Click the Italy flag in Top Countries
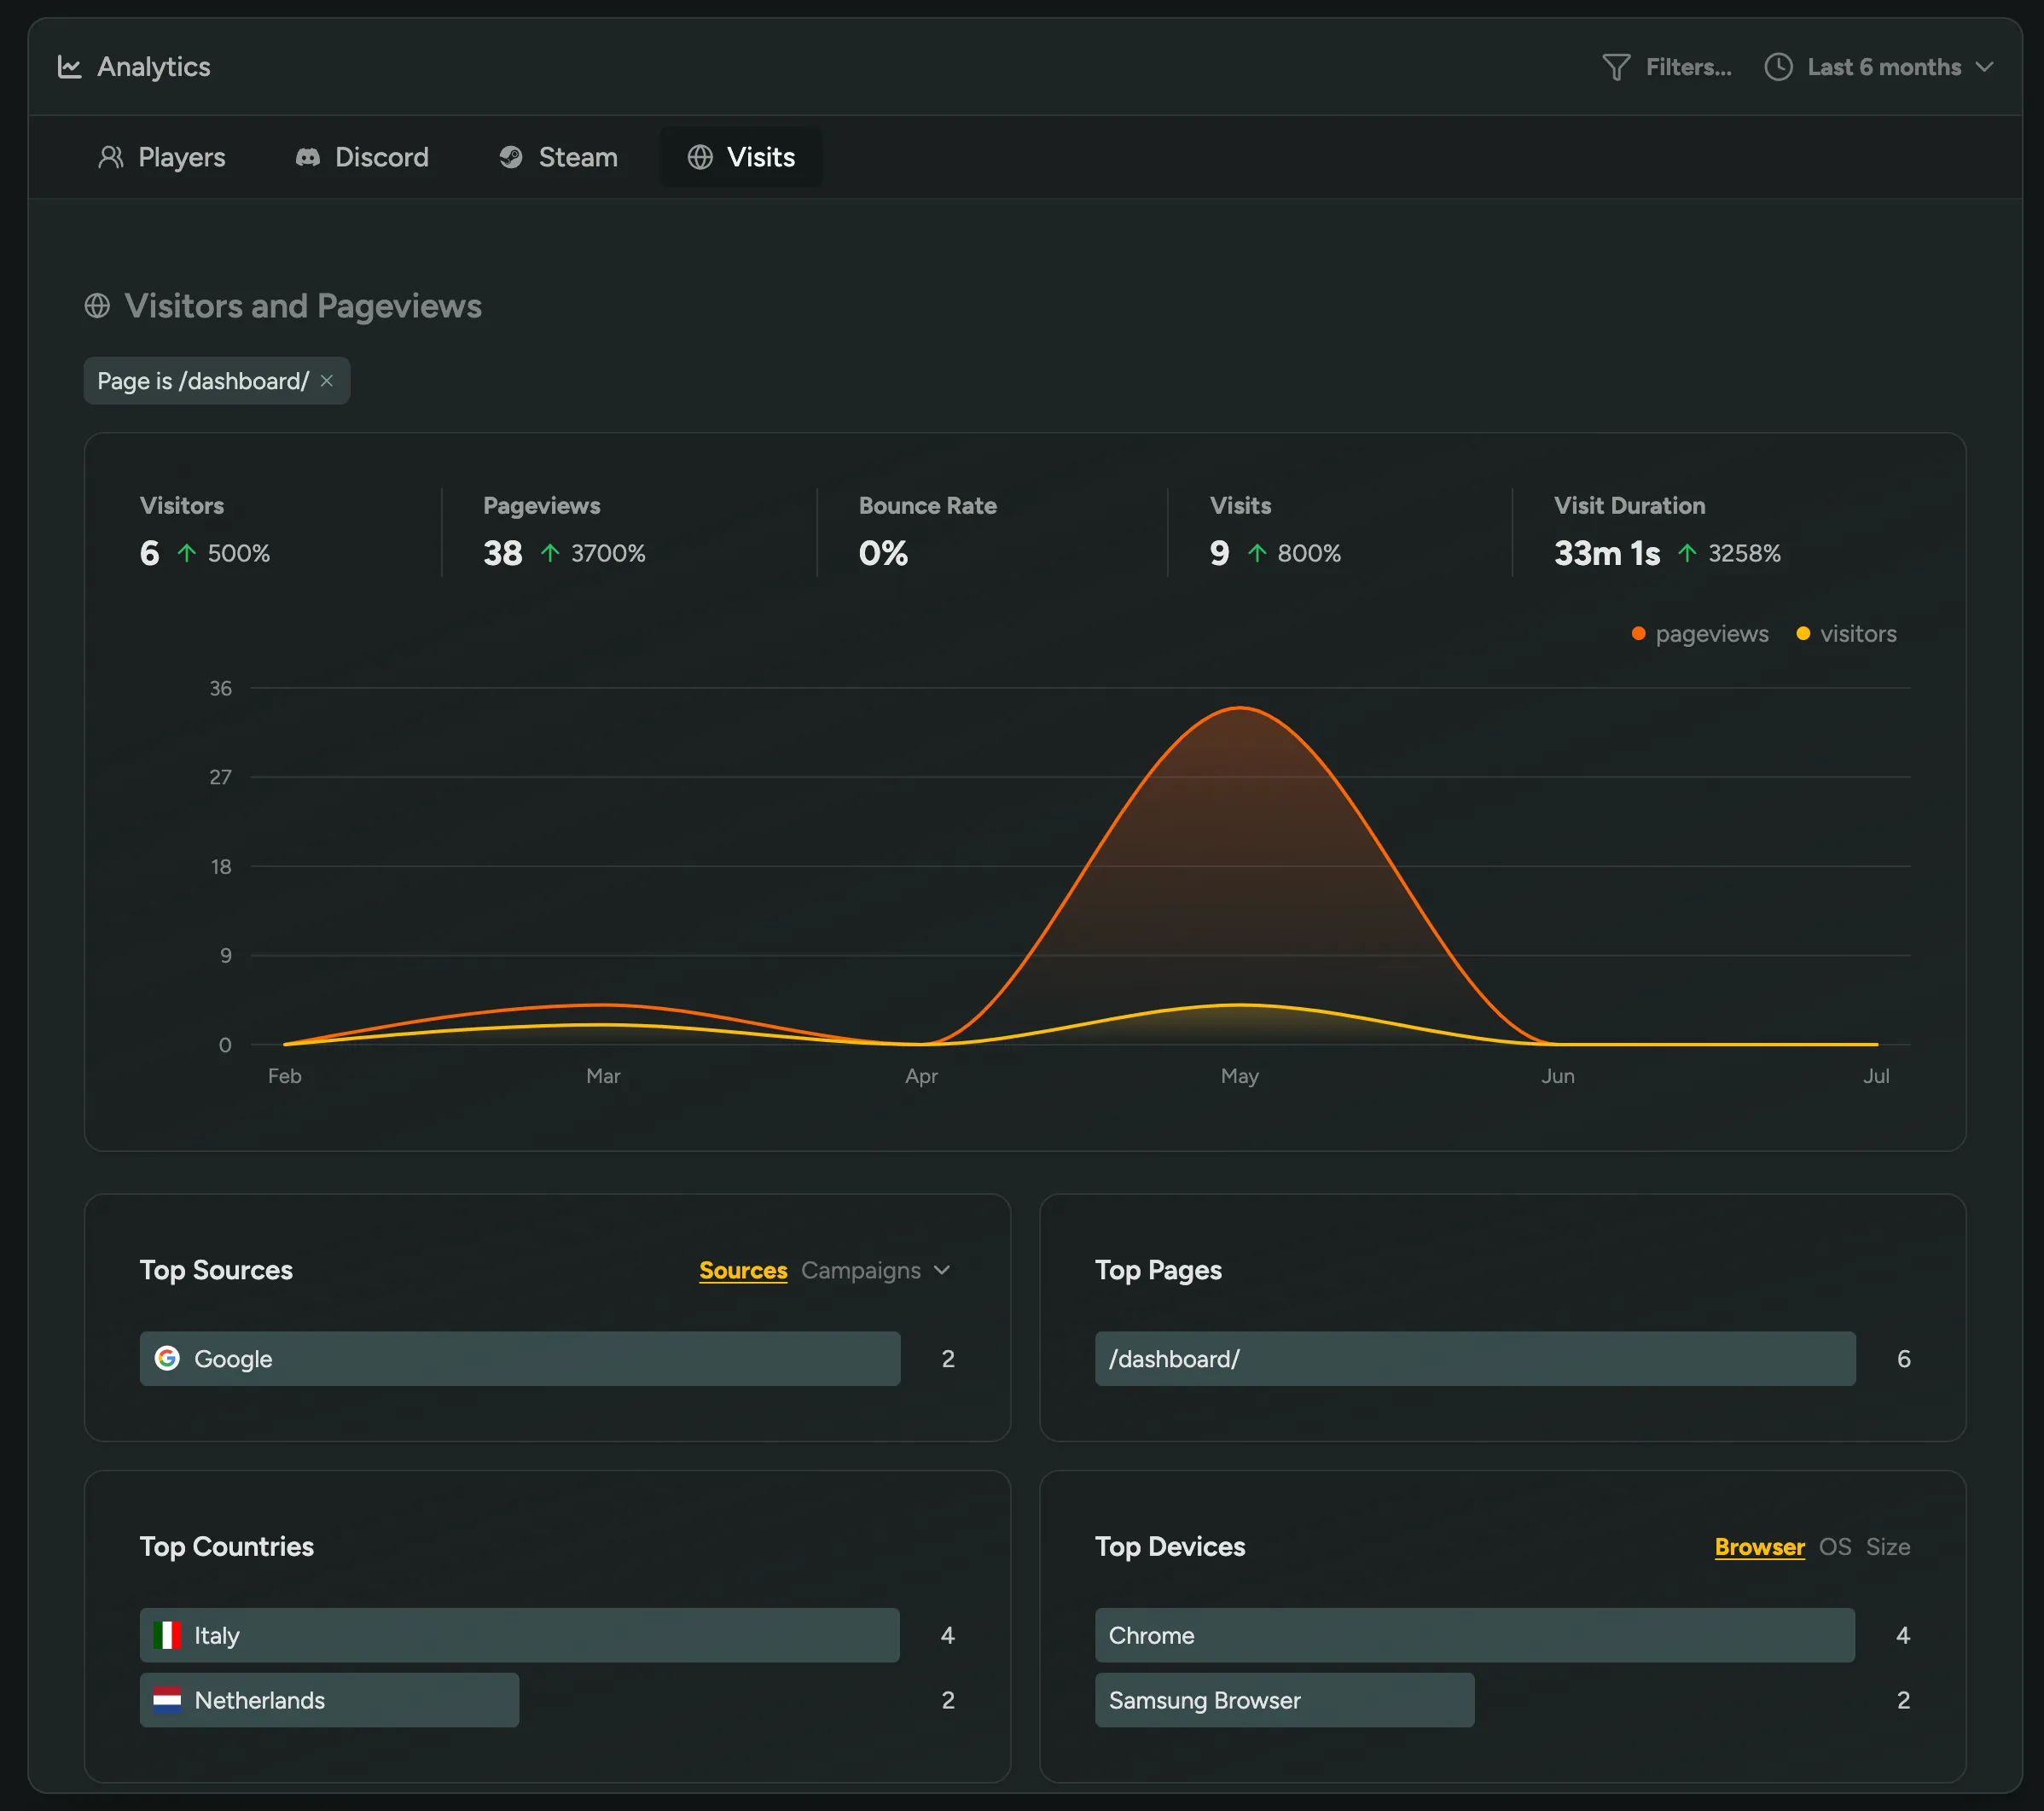This screenshot has width=2044, height=1811. 168,1635
